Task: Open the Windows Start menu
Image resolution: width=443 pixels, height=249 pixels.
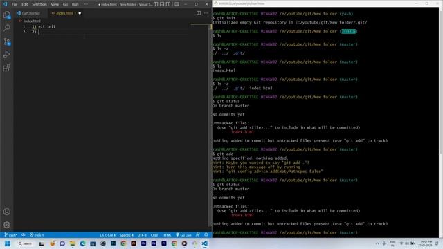Action: click(x=8, y=243)
